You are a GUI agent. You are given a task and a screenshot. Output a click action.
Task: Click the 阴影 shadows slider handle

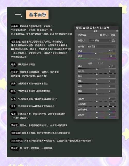[x=97, y=84]
